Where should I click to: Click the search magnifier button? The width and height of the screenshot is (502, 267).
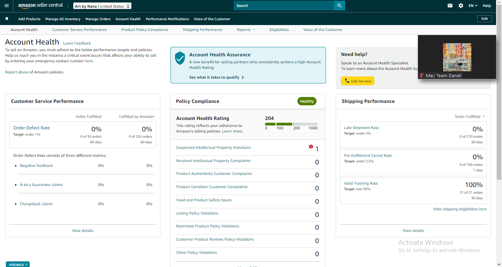(339, 6)
